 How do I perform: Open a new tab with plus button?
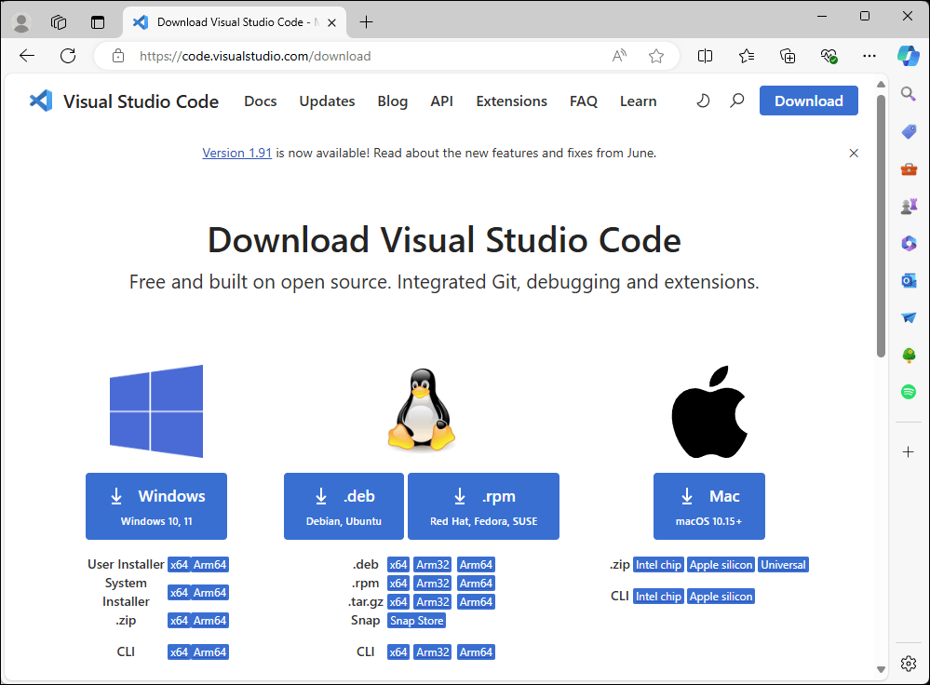[367, 22]
